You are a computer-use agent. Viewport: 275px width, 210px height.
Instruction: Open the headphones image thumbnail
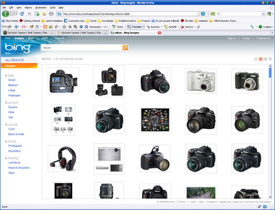click(63, 159)
